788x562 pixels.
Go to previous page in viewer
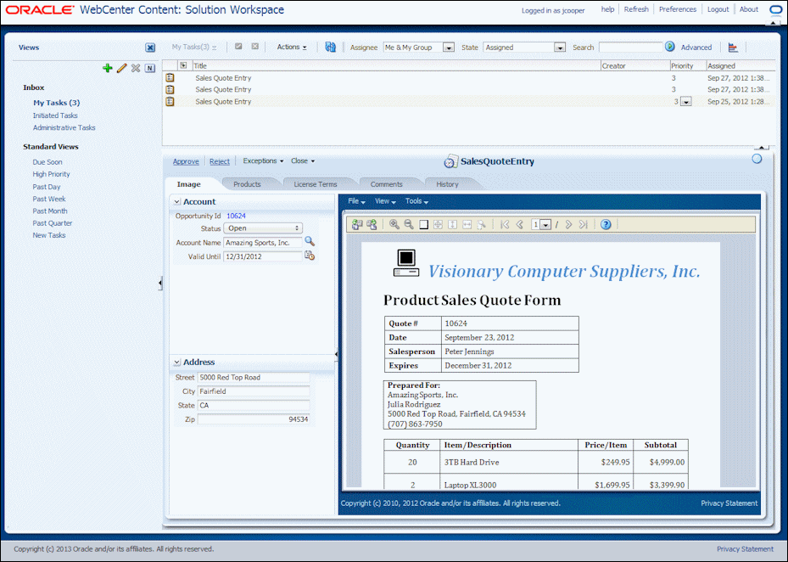[x=520, y=224]
